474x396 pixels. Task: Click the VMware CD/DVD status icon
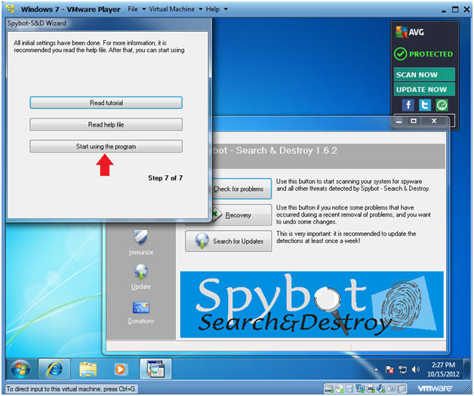339,388
